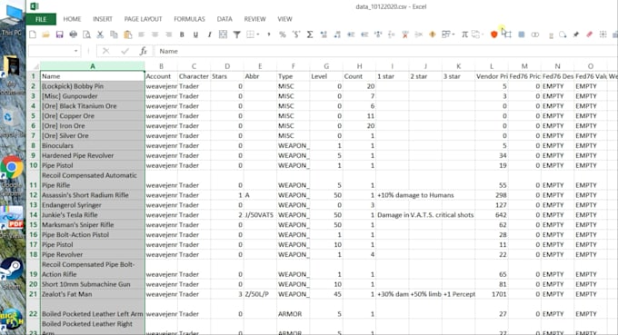
Task: Center align text using the toolbar icon
Action: pyautogui.click(x=154, y=34)
